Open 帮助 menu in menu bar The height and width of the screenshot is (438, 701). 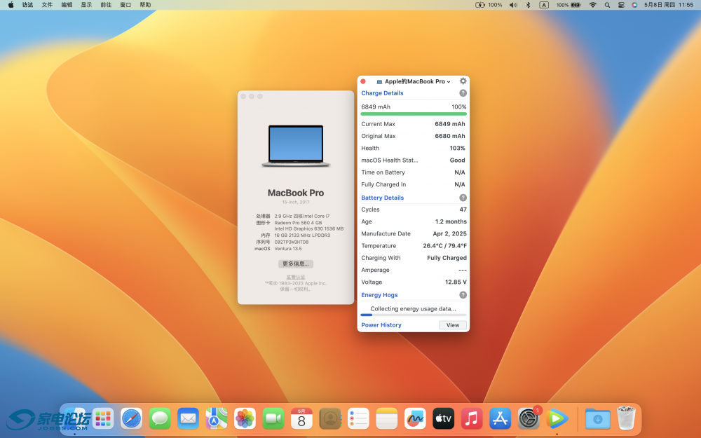click(x=145, y=5)
